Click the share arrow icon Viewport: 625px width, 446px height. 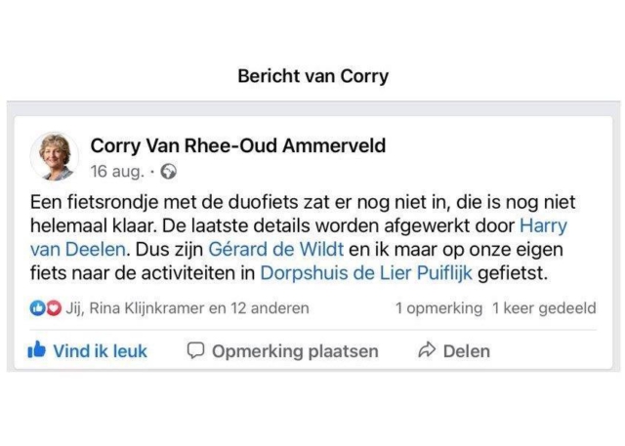coord(427,350)
